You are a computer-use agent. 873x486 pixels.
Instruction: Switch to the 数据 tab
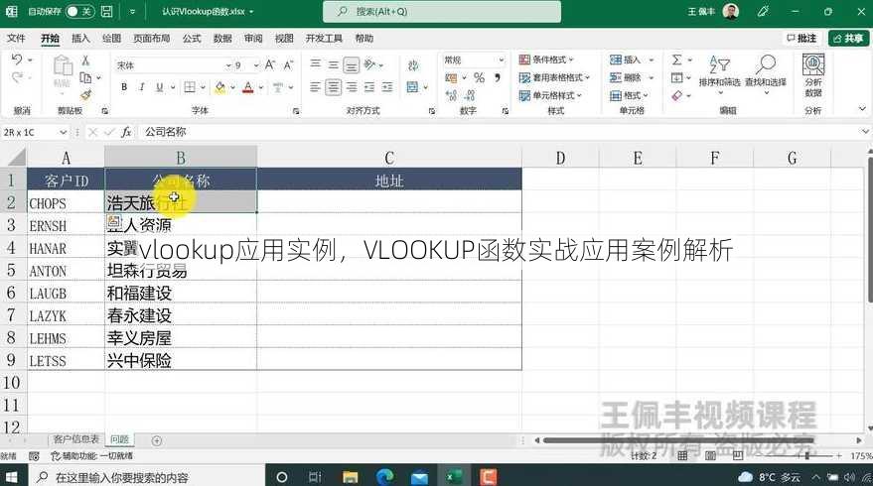pyautogui.click(x=222, y=38)
